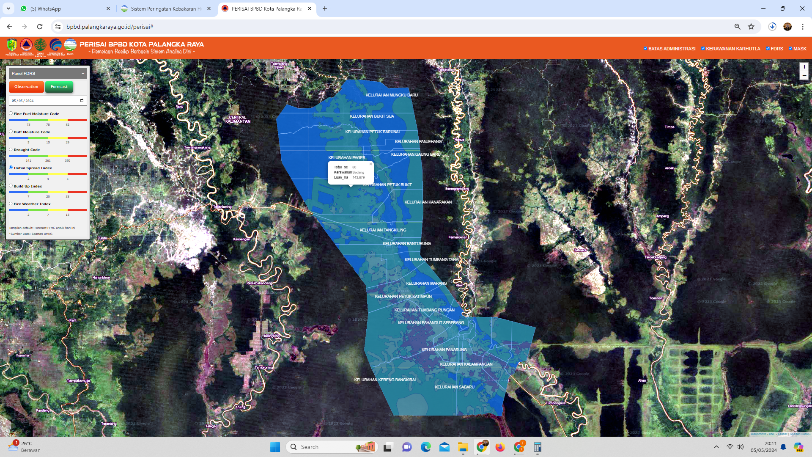Open the Calculator app in taskbar
The height and width of the screenshot is (457, 812).
click(537, 447)
